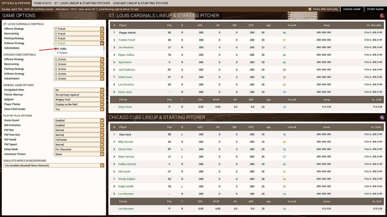This screenshot has height=217, width=387.
Task: Click Joe Medwick's overall rating 71
Action: [x=284, y=47]
